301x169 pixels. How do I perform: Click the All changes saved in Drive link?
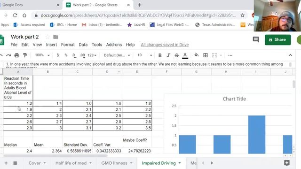(x=165, y=45)
